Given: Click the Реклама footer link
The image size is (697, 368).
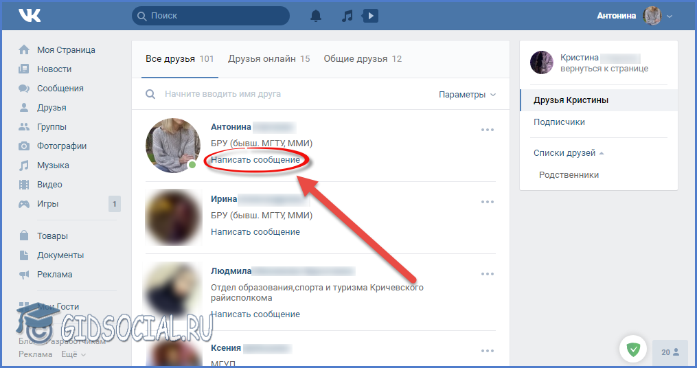Looking at the screenshot, I should [36, 354].
